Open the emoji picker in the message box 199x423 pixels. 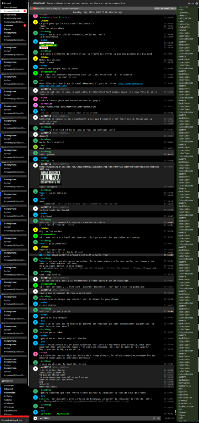(154, 418)
